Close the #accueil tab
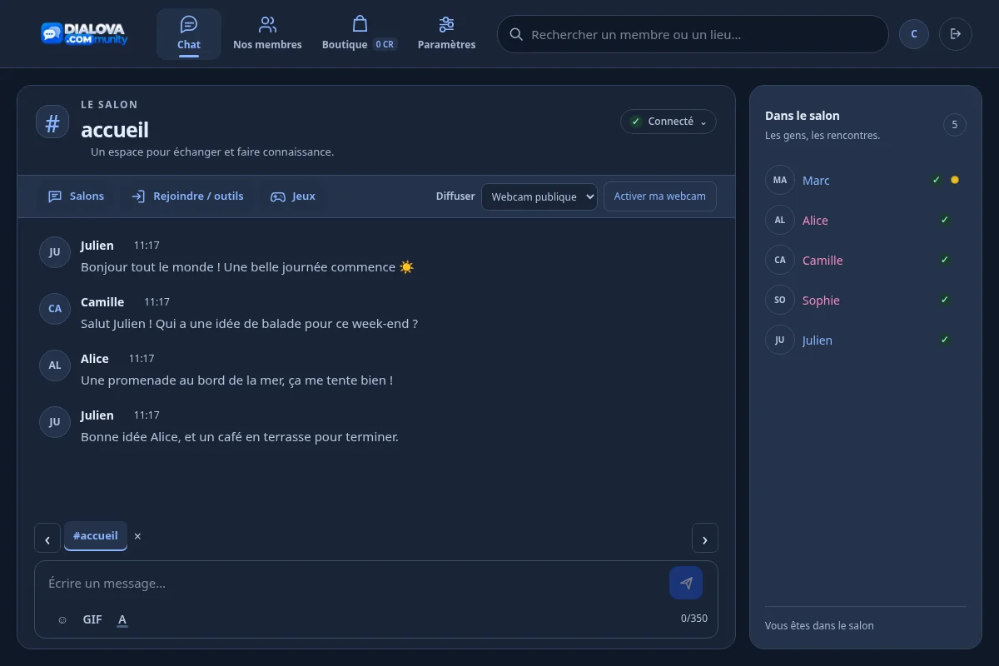Viewport: 999px width, 666px height. click(x=138, y=536)
